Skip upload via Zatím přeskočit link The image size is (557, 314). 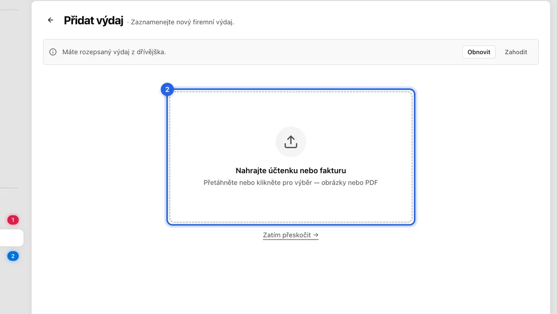pos(291,235)
